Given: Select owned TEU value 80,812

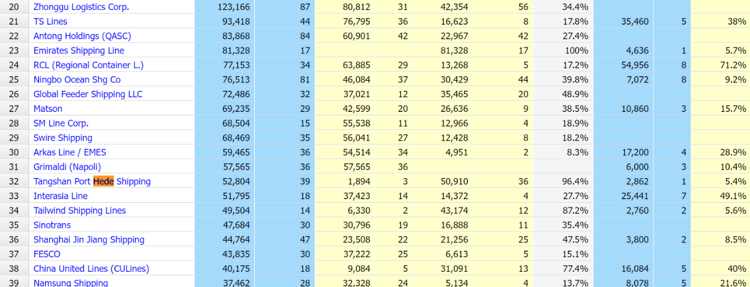Looking at the screenshot, I should 356,7.
